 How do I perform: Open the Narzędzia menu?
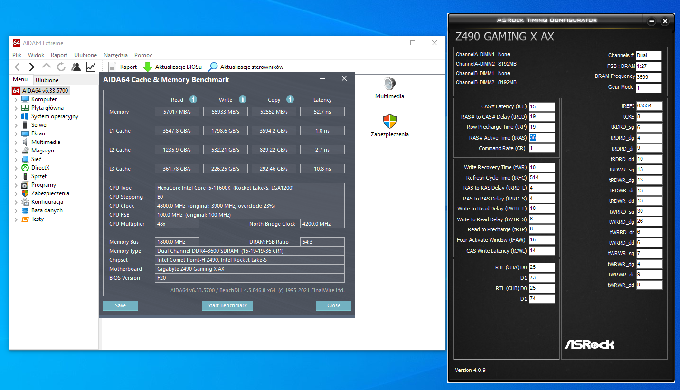coord(116,55)
